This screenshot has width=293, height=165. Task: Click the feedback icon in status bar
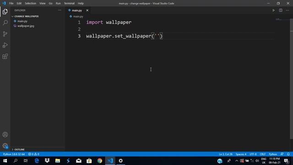point(282,154)
